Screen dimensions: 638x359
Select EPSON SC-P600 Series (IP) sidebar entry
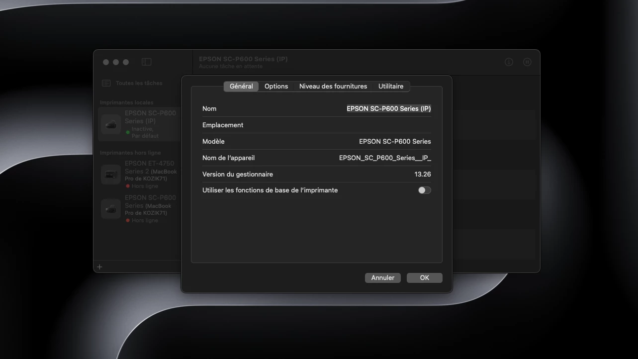139,124
